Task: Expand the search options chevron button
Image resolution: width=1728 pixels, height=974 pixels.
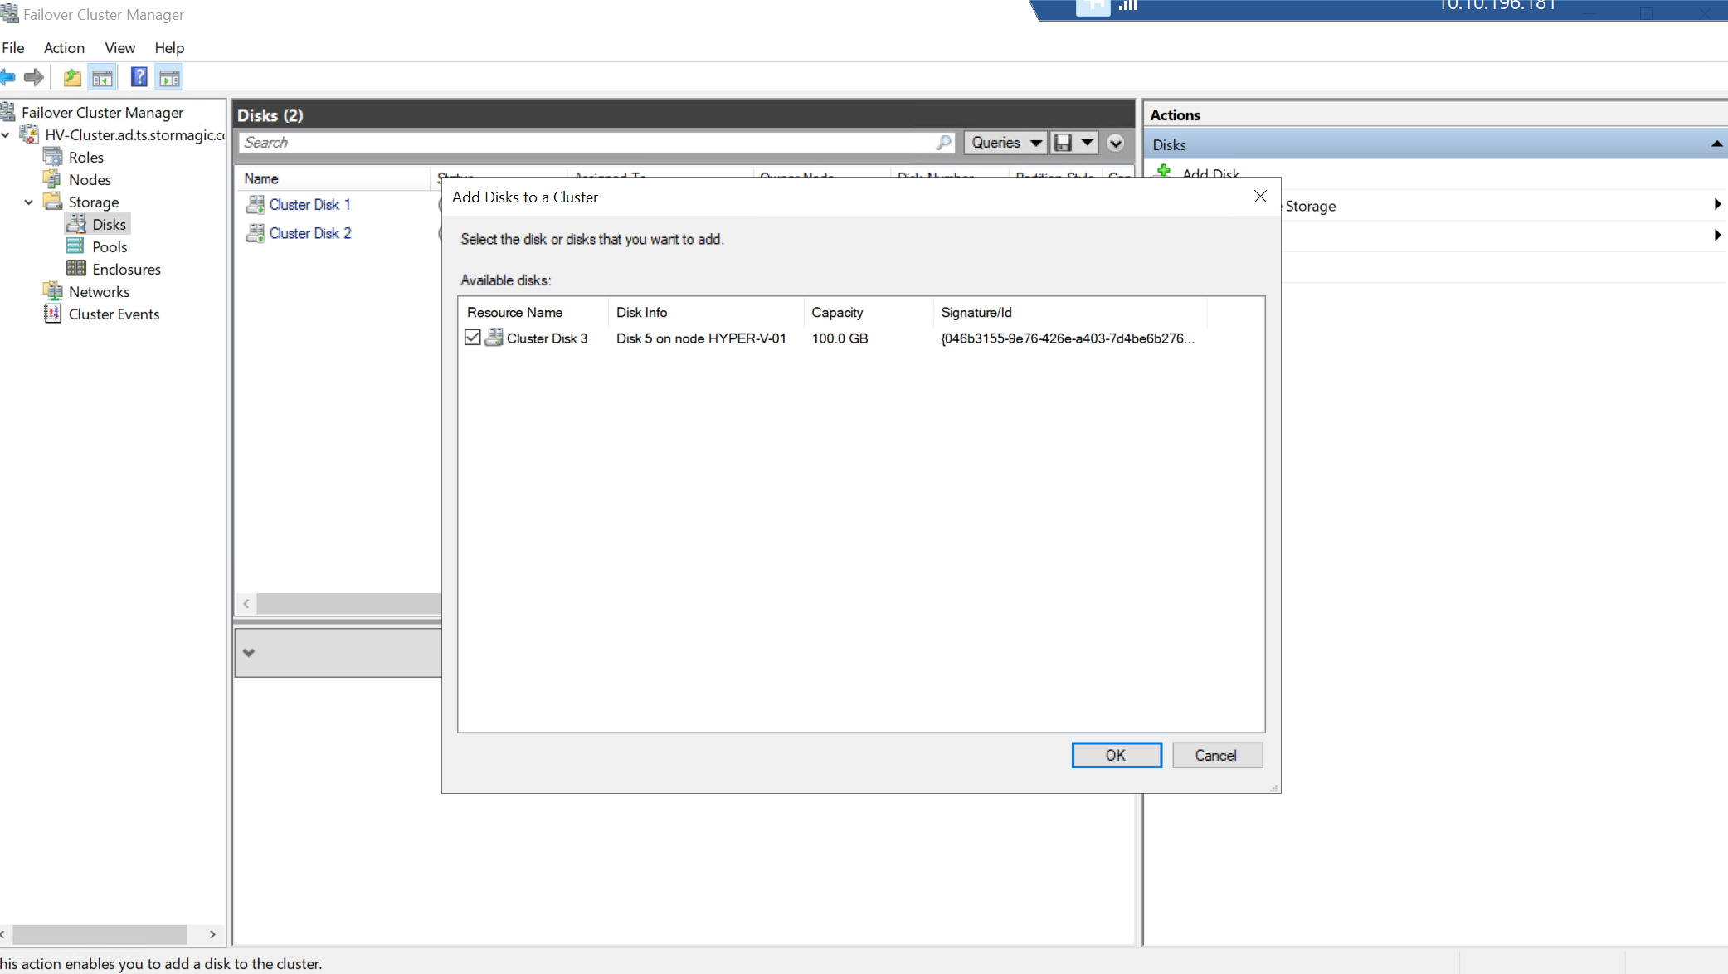Action: (x=1116, y=143)
